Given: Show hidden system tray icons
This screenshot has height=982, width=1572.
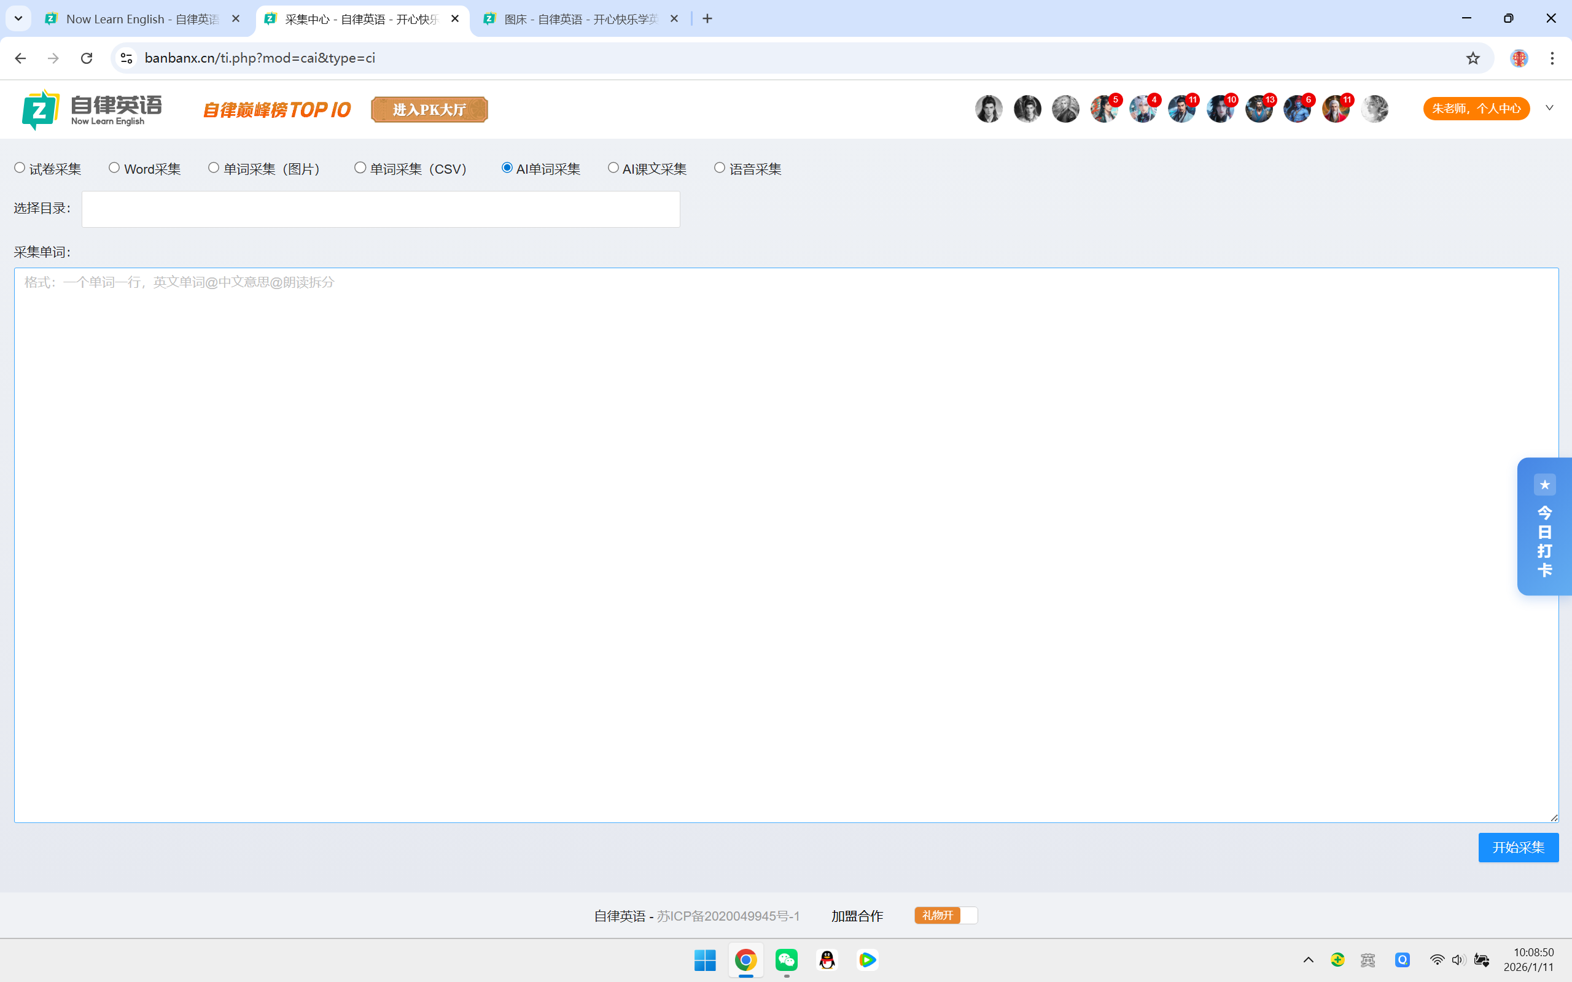Looking at the screenshot, I should tap(1309, 959).
